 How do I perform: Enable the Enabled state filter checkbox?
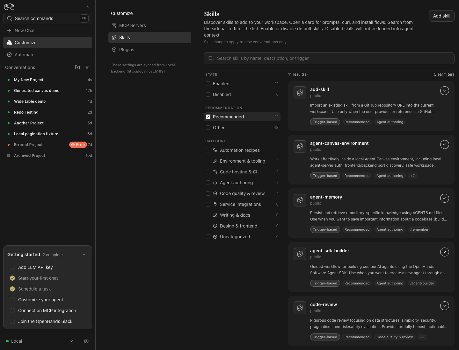[x=208, y=84]
